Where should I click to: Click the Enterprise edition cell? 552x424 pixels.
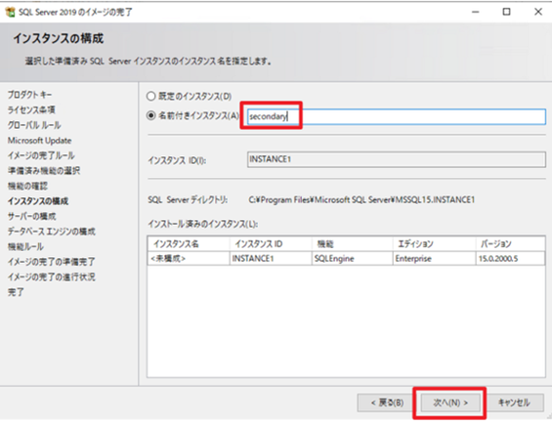click(x=434, y=259)
